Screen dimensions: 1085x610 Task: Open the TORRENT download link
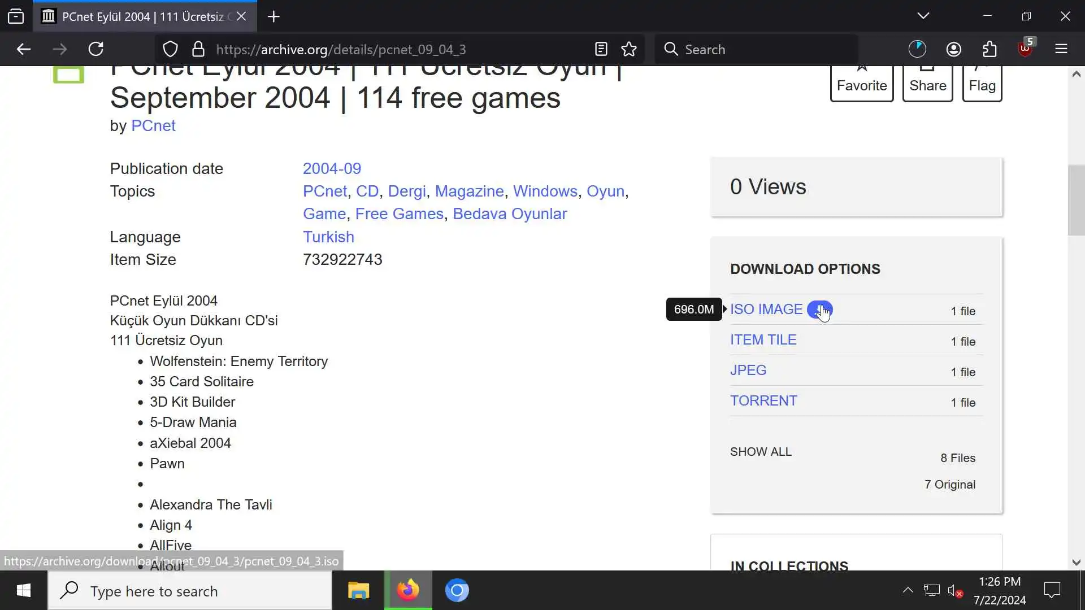coord(763,400)
